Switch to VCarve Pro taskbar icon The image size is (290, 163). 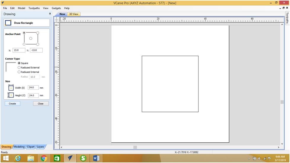coord(70,158)
